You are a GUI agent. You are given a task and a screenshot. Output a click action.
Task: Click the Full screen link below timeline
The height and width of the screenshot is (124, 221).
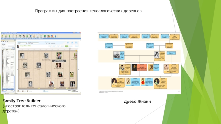click(46, 91)
